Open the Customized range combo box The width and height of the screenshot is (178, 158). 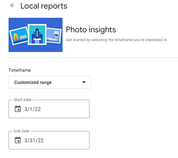tap(50, 82)
